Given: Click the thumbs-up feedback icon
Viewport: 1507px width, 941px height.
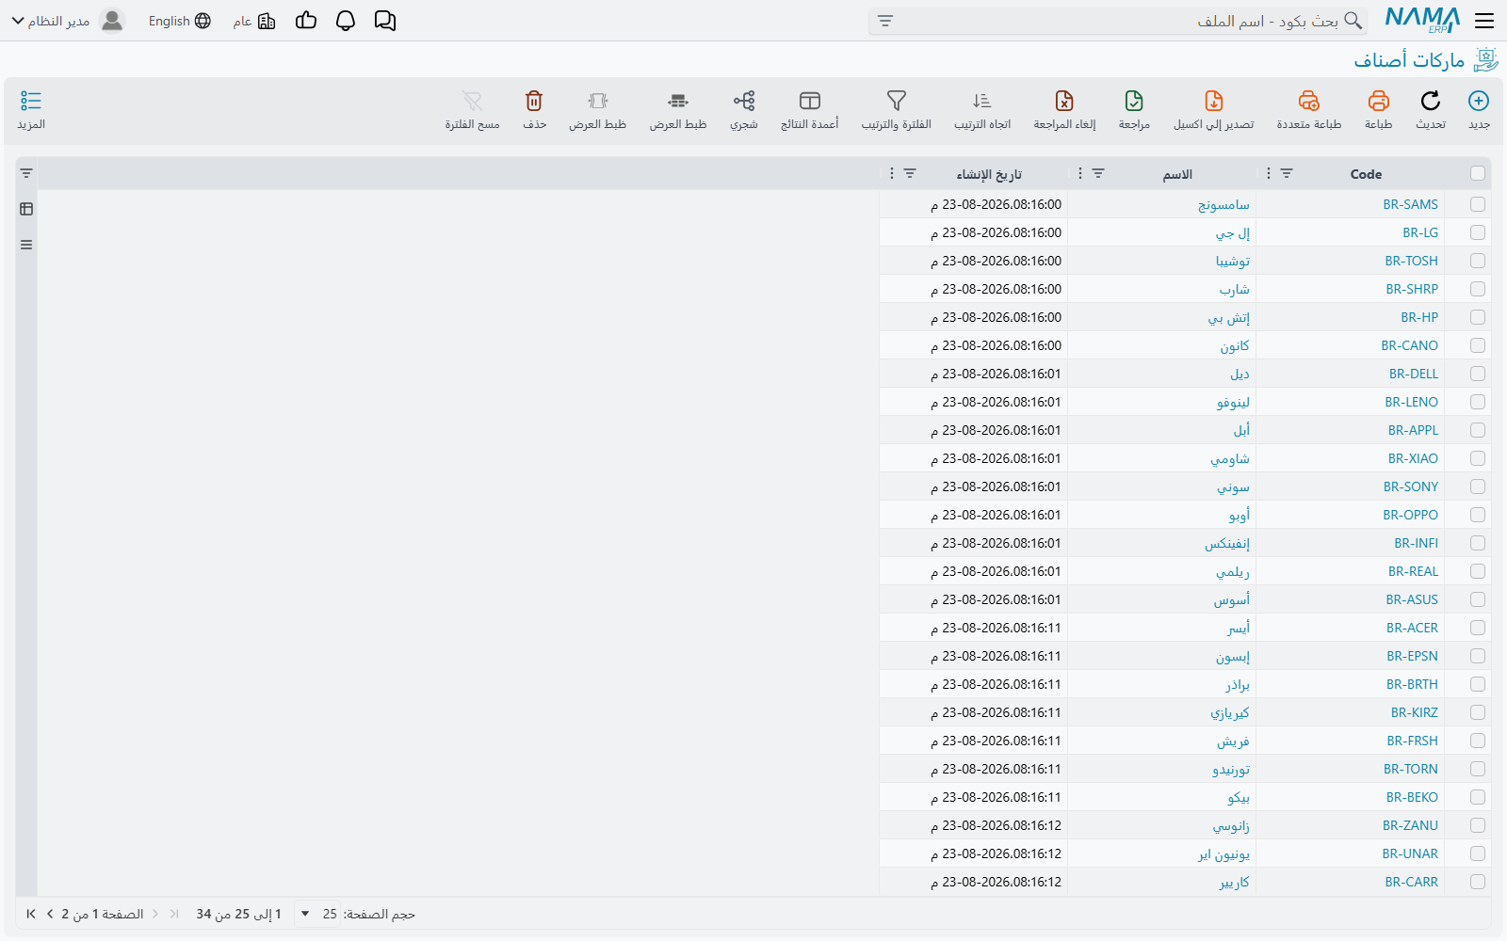Looking at the screenshot, I should (x=306, y=21).
